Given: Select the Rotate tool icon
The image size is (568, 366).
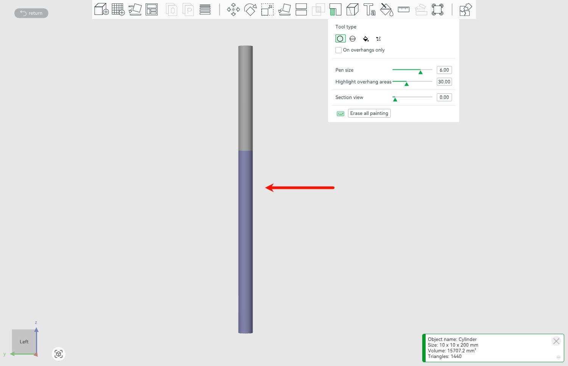Looking at the screenshot, I should click(x=250, y=9).
